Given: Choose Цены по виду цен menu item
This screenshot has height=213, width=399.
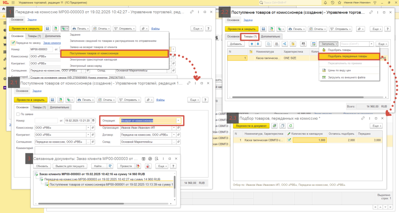Looking at the screenshot, I should click(339, 70).
